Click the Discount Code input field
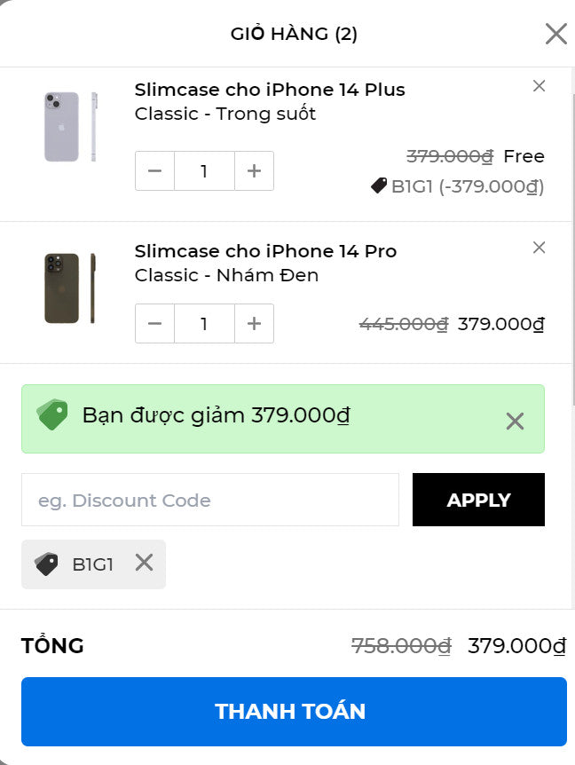Image resolution: width=575 pixels, height=765 pixels. pyautogui.click(x=210, y=500)
